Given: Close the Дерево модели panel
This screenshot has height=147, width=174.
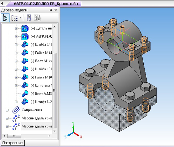Looking at the screenshot, I should (56, 10).
